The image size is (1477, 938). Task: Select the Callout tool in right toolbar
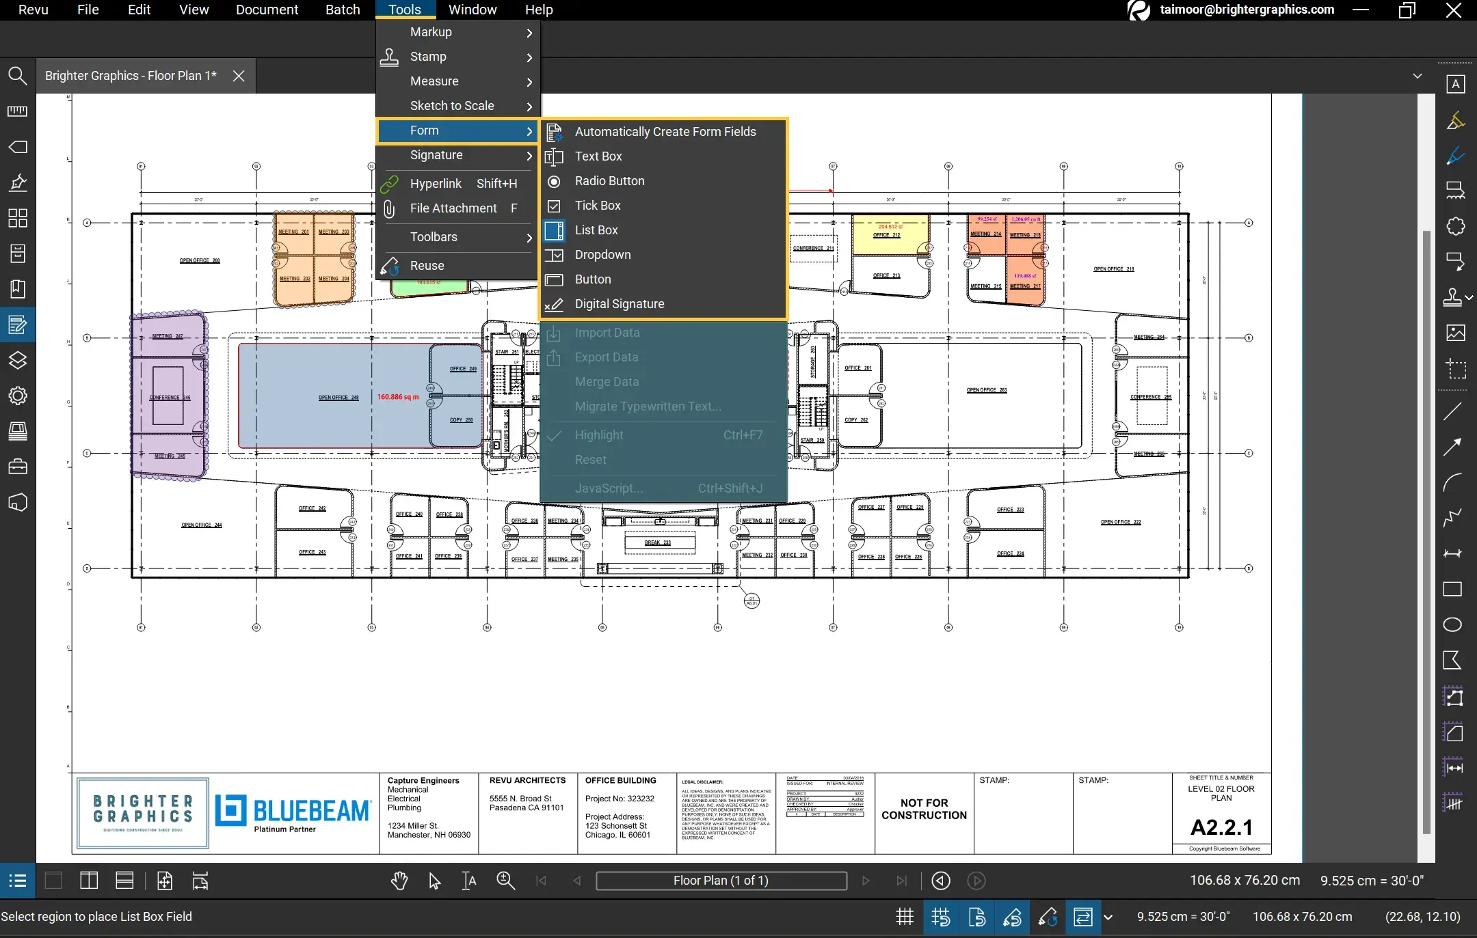(x=1455, y=262)
